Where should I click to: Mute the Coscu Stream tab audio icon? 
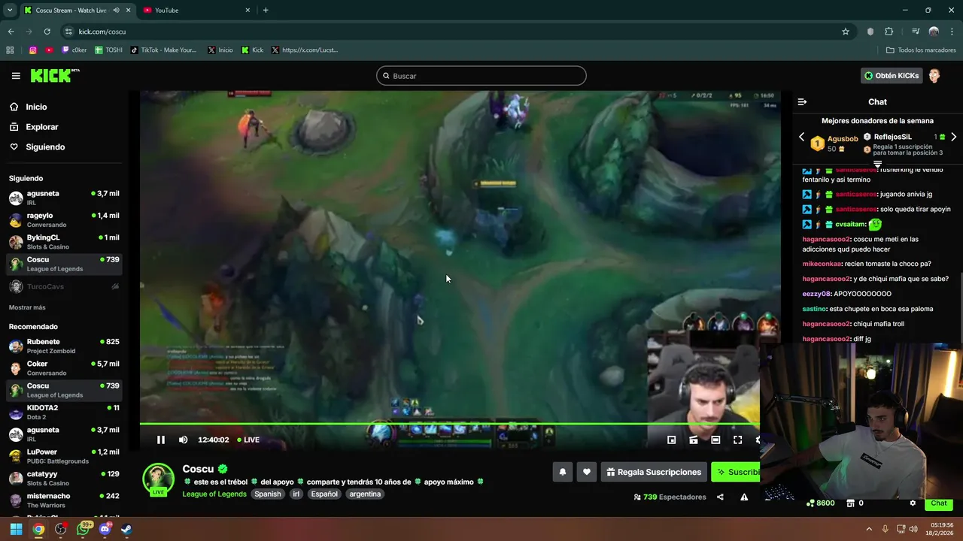pyautogui.click(x=116, y=11)
